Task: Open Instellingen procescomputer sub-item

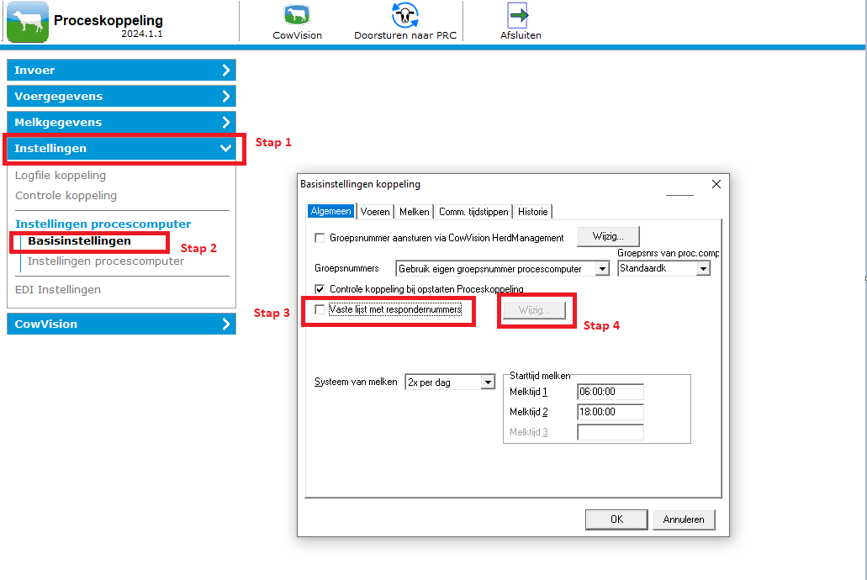Action: click(x=106, y=261)
